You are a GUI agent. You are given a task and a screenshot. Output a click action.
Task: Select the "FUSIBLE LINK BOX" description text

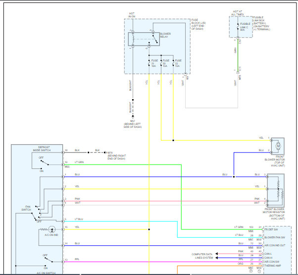(x=261, y=23)
